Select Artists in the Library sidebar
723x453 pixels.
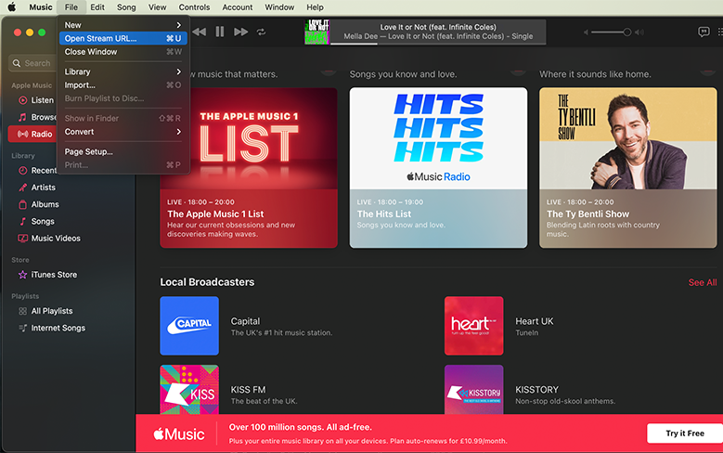[x=44, y=188]
